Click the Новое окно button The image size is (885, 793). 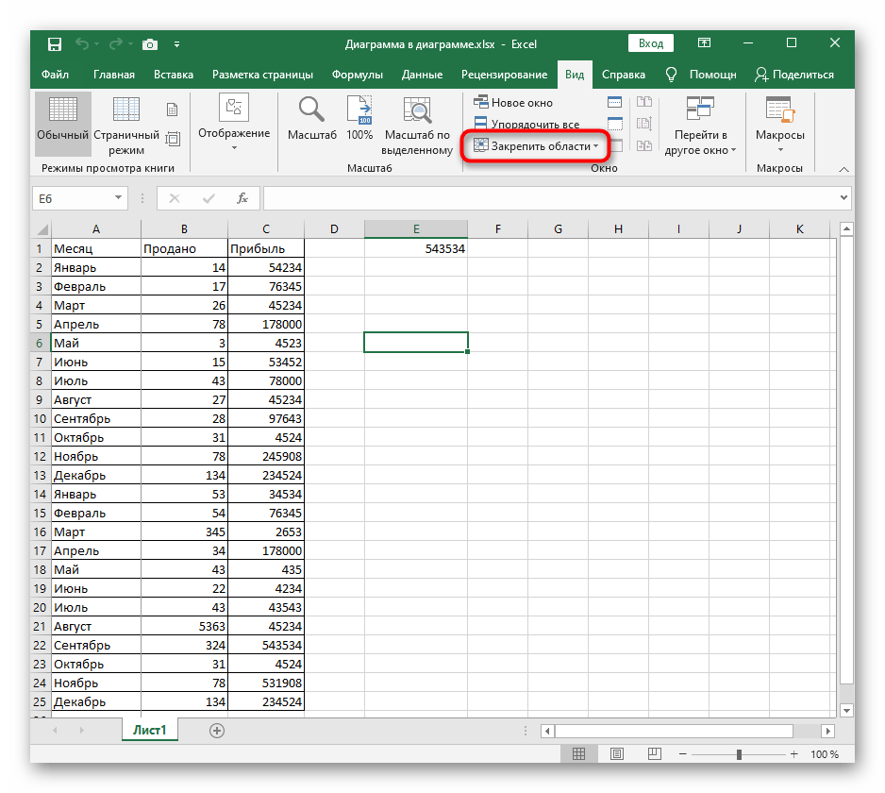pos(513,103)
